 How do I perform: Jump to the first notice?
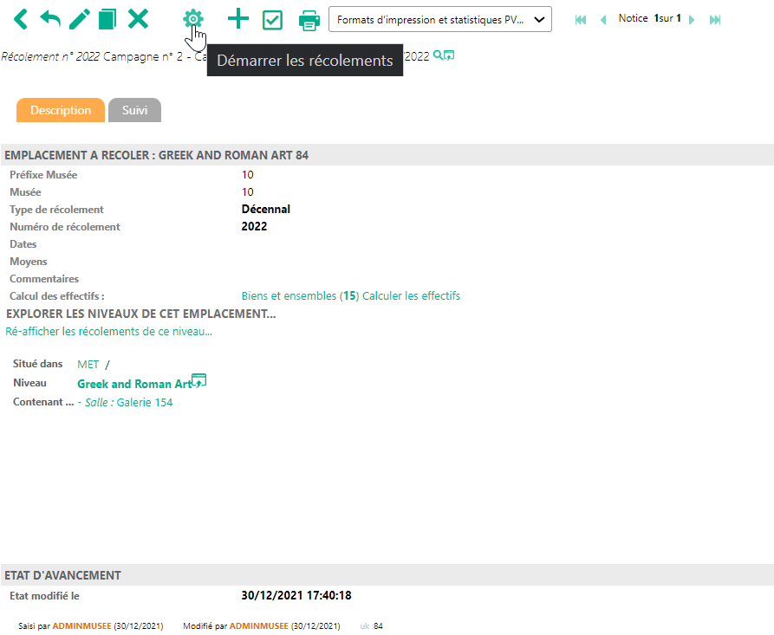tap(581, 19)
